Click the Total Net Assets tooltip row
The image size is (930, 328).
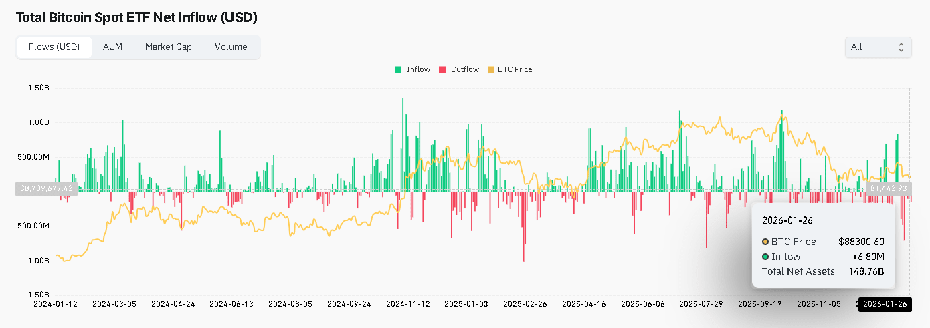[823, 271]
